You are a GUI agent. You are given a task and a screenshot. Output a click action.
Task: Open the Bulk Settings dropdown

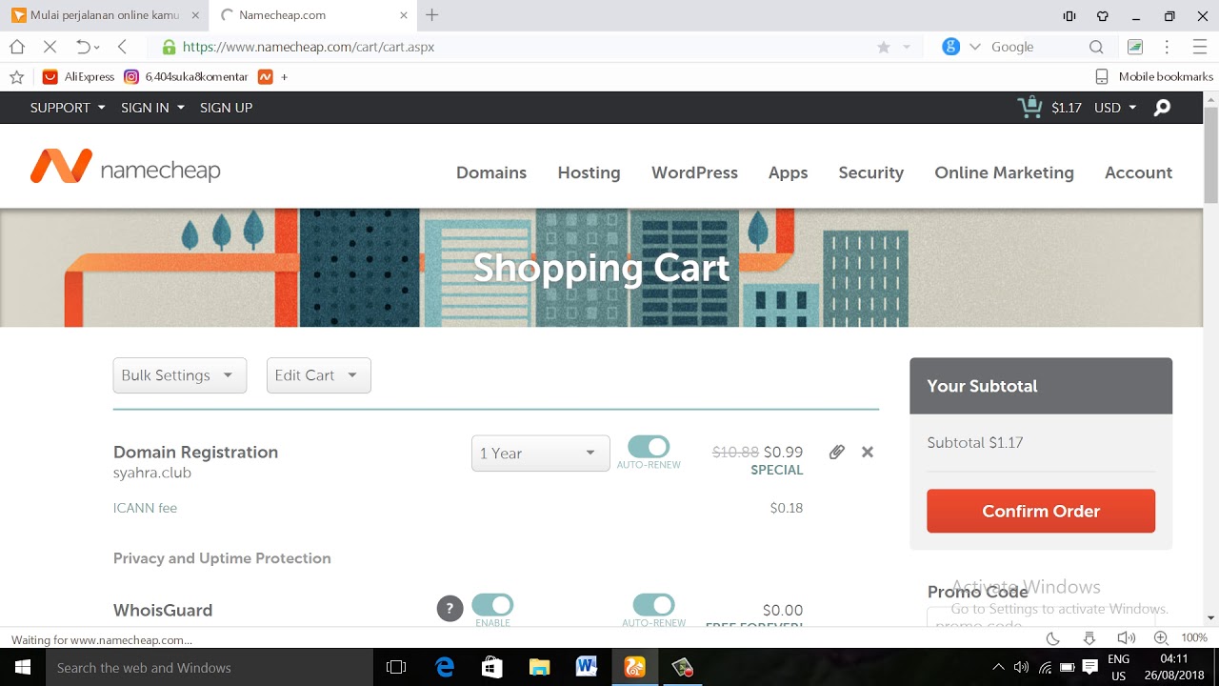click(x=180, y=375)
